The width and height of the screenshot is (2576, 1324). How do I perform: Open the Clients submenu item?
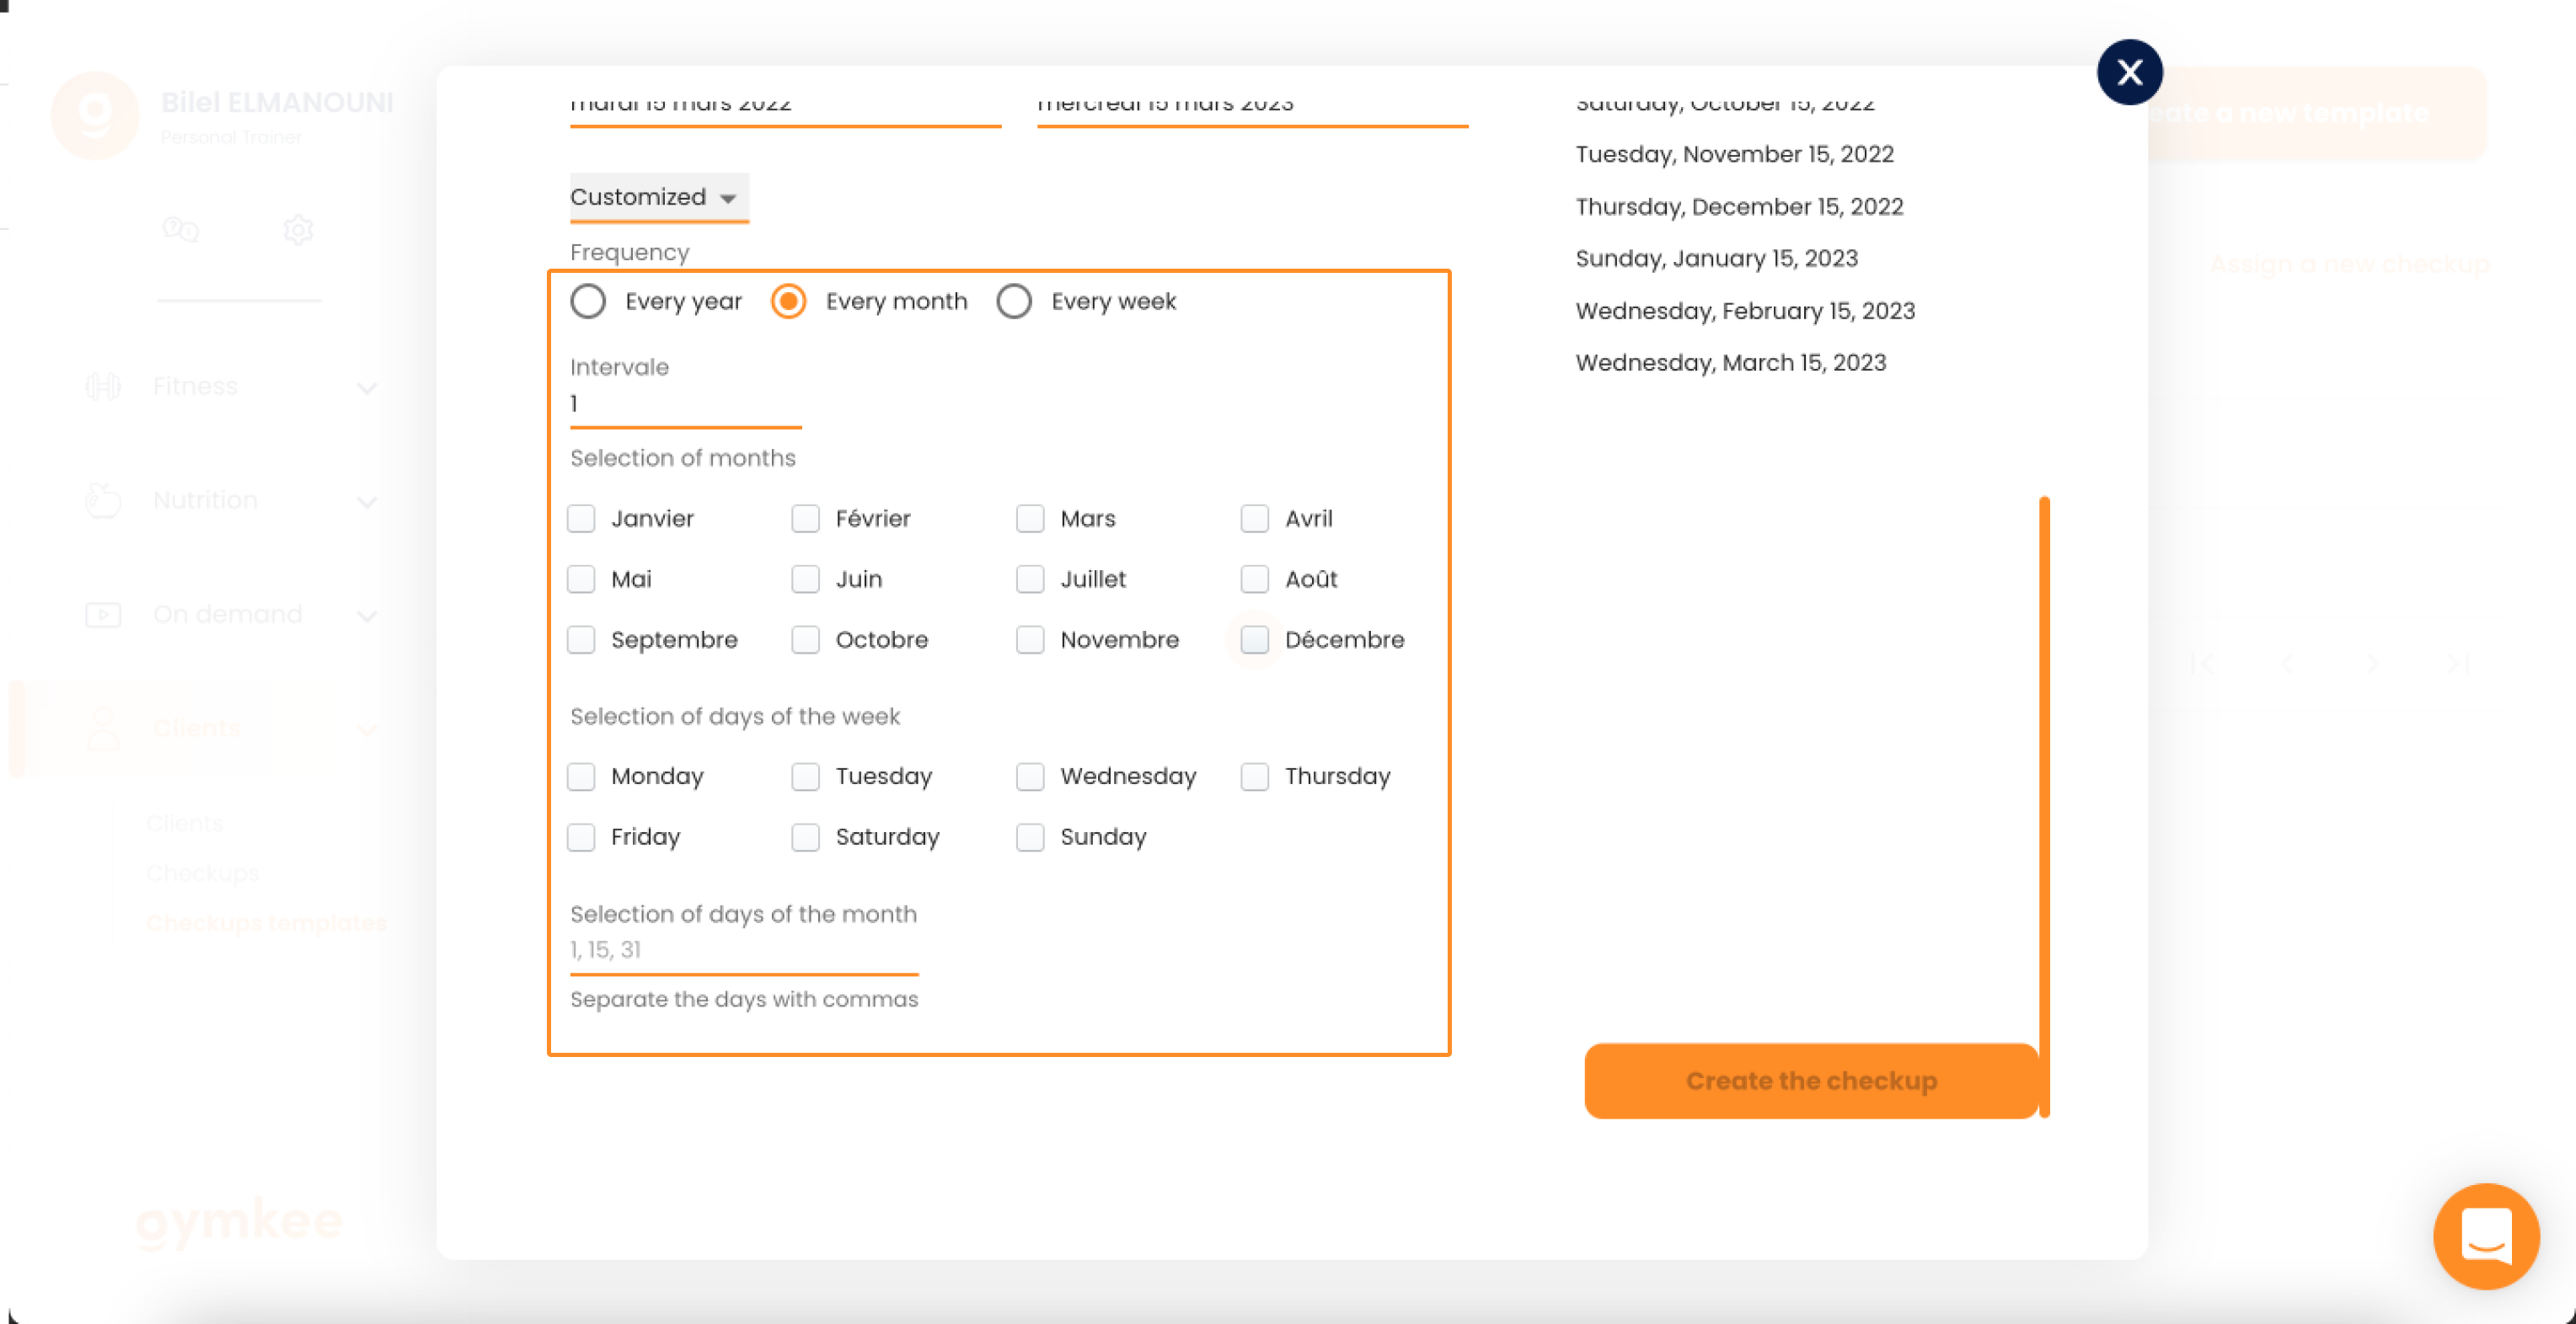(185, 824)
